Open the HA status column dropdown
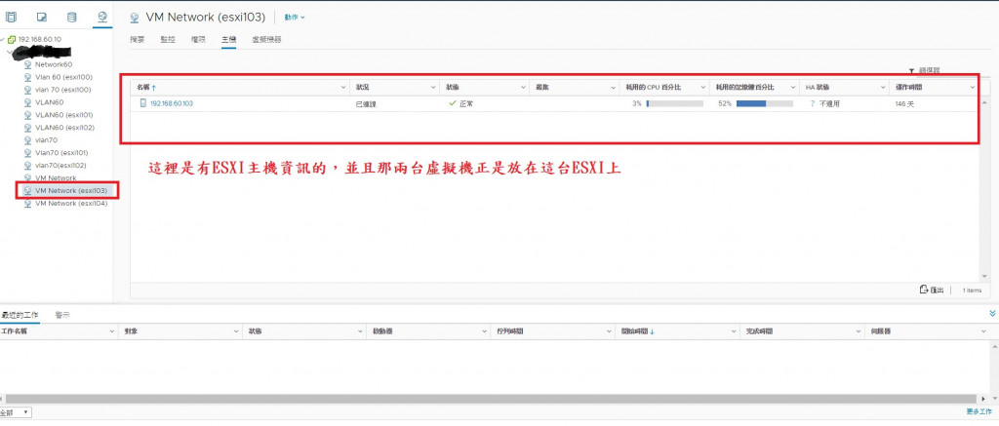 tap(883, 87)
